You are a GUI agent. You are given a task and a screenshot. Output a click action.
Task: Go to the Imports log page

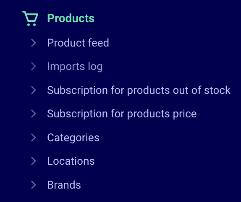[75, 67]
